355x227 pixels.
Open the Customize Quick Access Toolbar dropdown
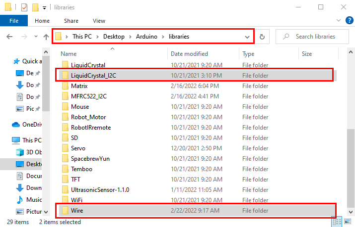click(44, 8)
